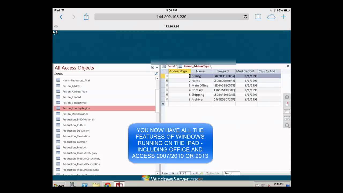Focus the 144.202.198.239 address bar
The width and height of the screenshot is (343, 193).
click(x=171, y=17)
